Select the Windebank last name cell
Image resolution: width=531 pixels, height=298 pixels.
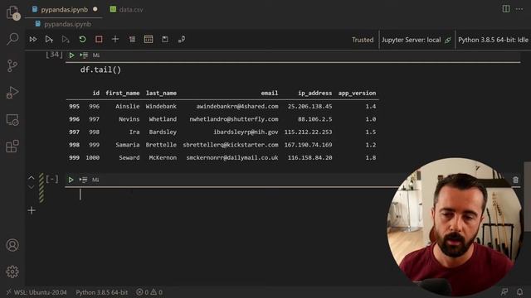(x=161, y=106)
